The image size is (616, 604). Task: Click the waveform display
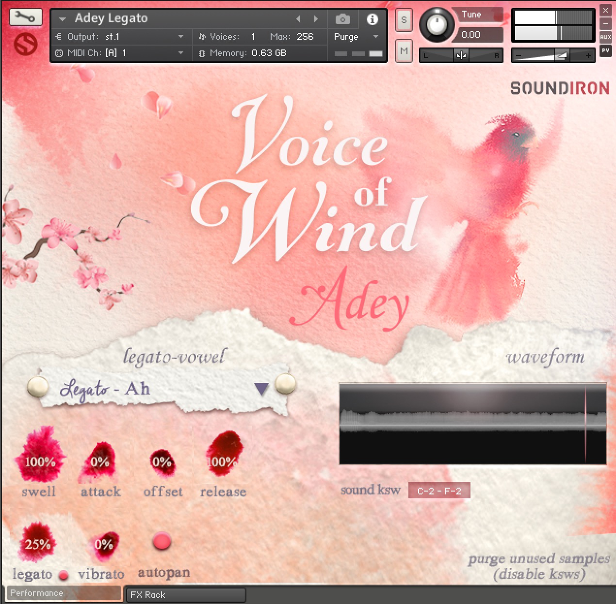pos(473,424)
